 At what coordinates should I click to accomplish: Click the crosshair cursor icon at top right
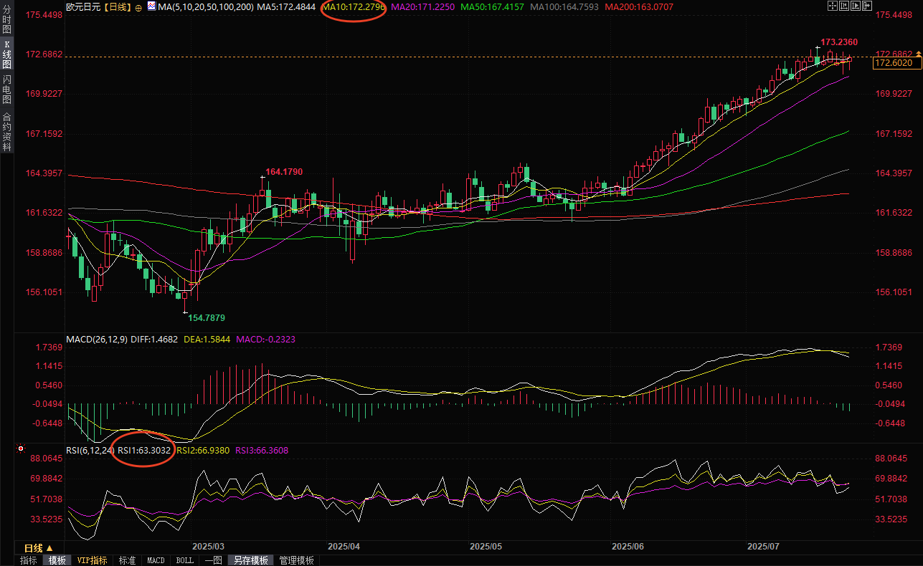pyautogui.click(x=833, y=6)
